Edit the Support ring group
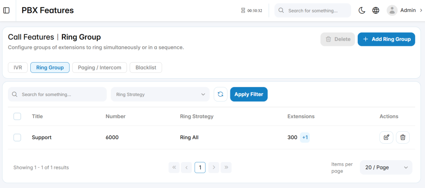 coord(386,137)
